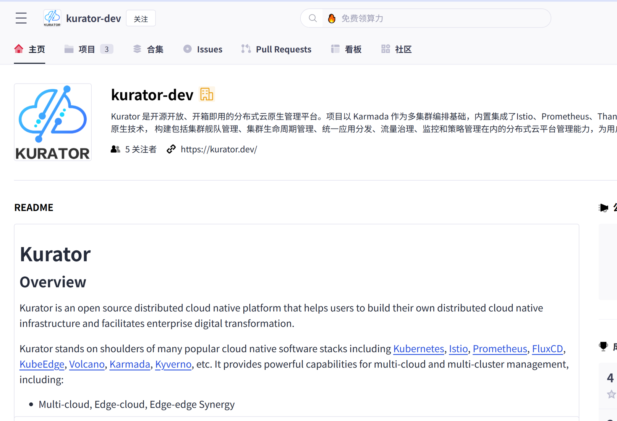Open the KubeEdge link
Viewport: 617px width, 421px height.
42,364
